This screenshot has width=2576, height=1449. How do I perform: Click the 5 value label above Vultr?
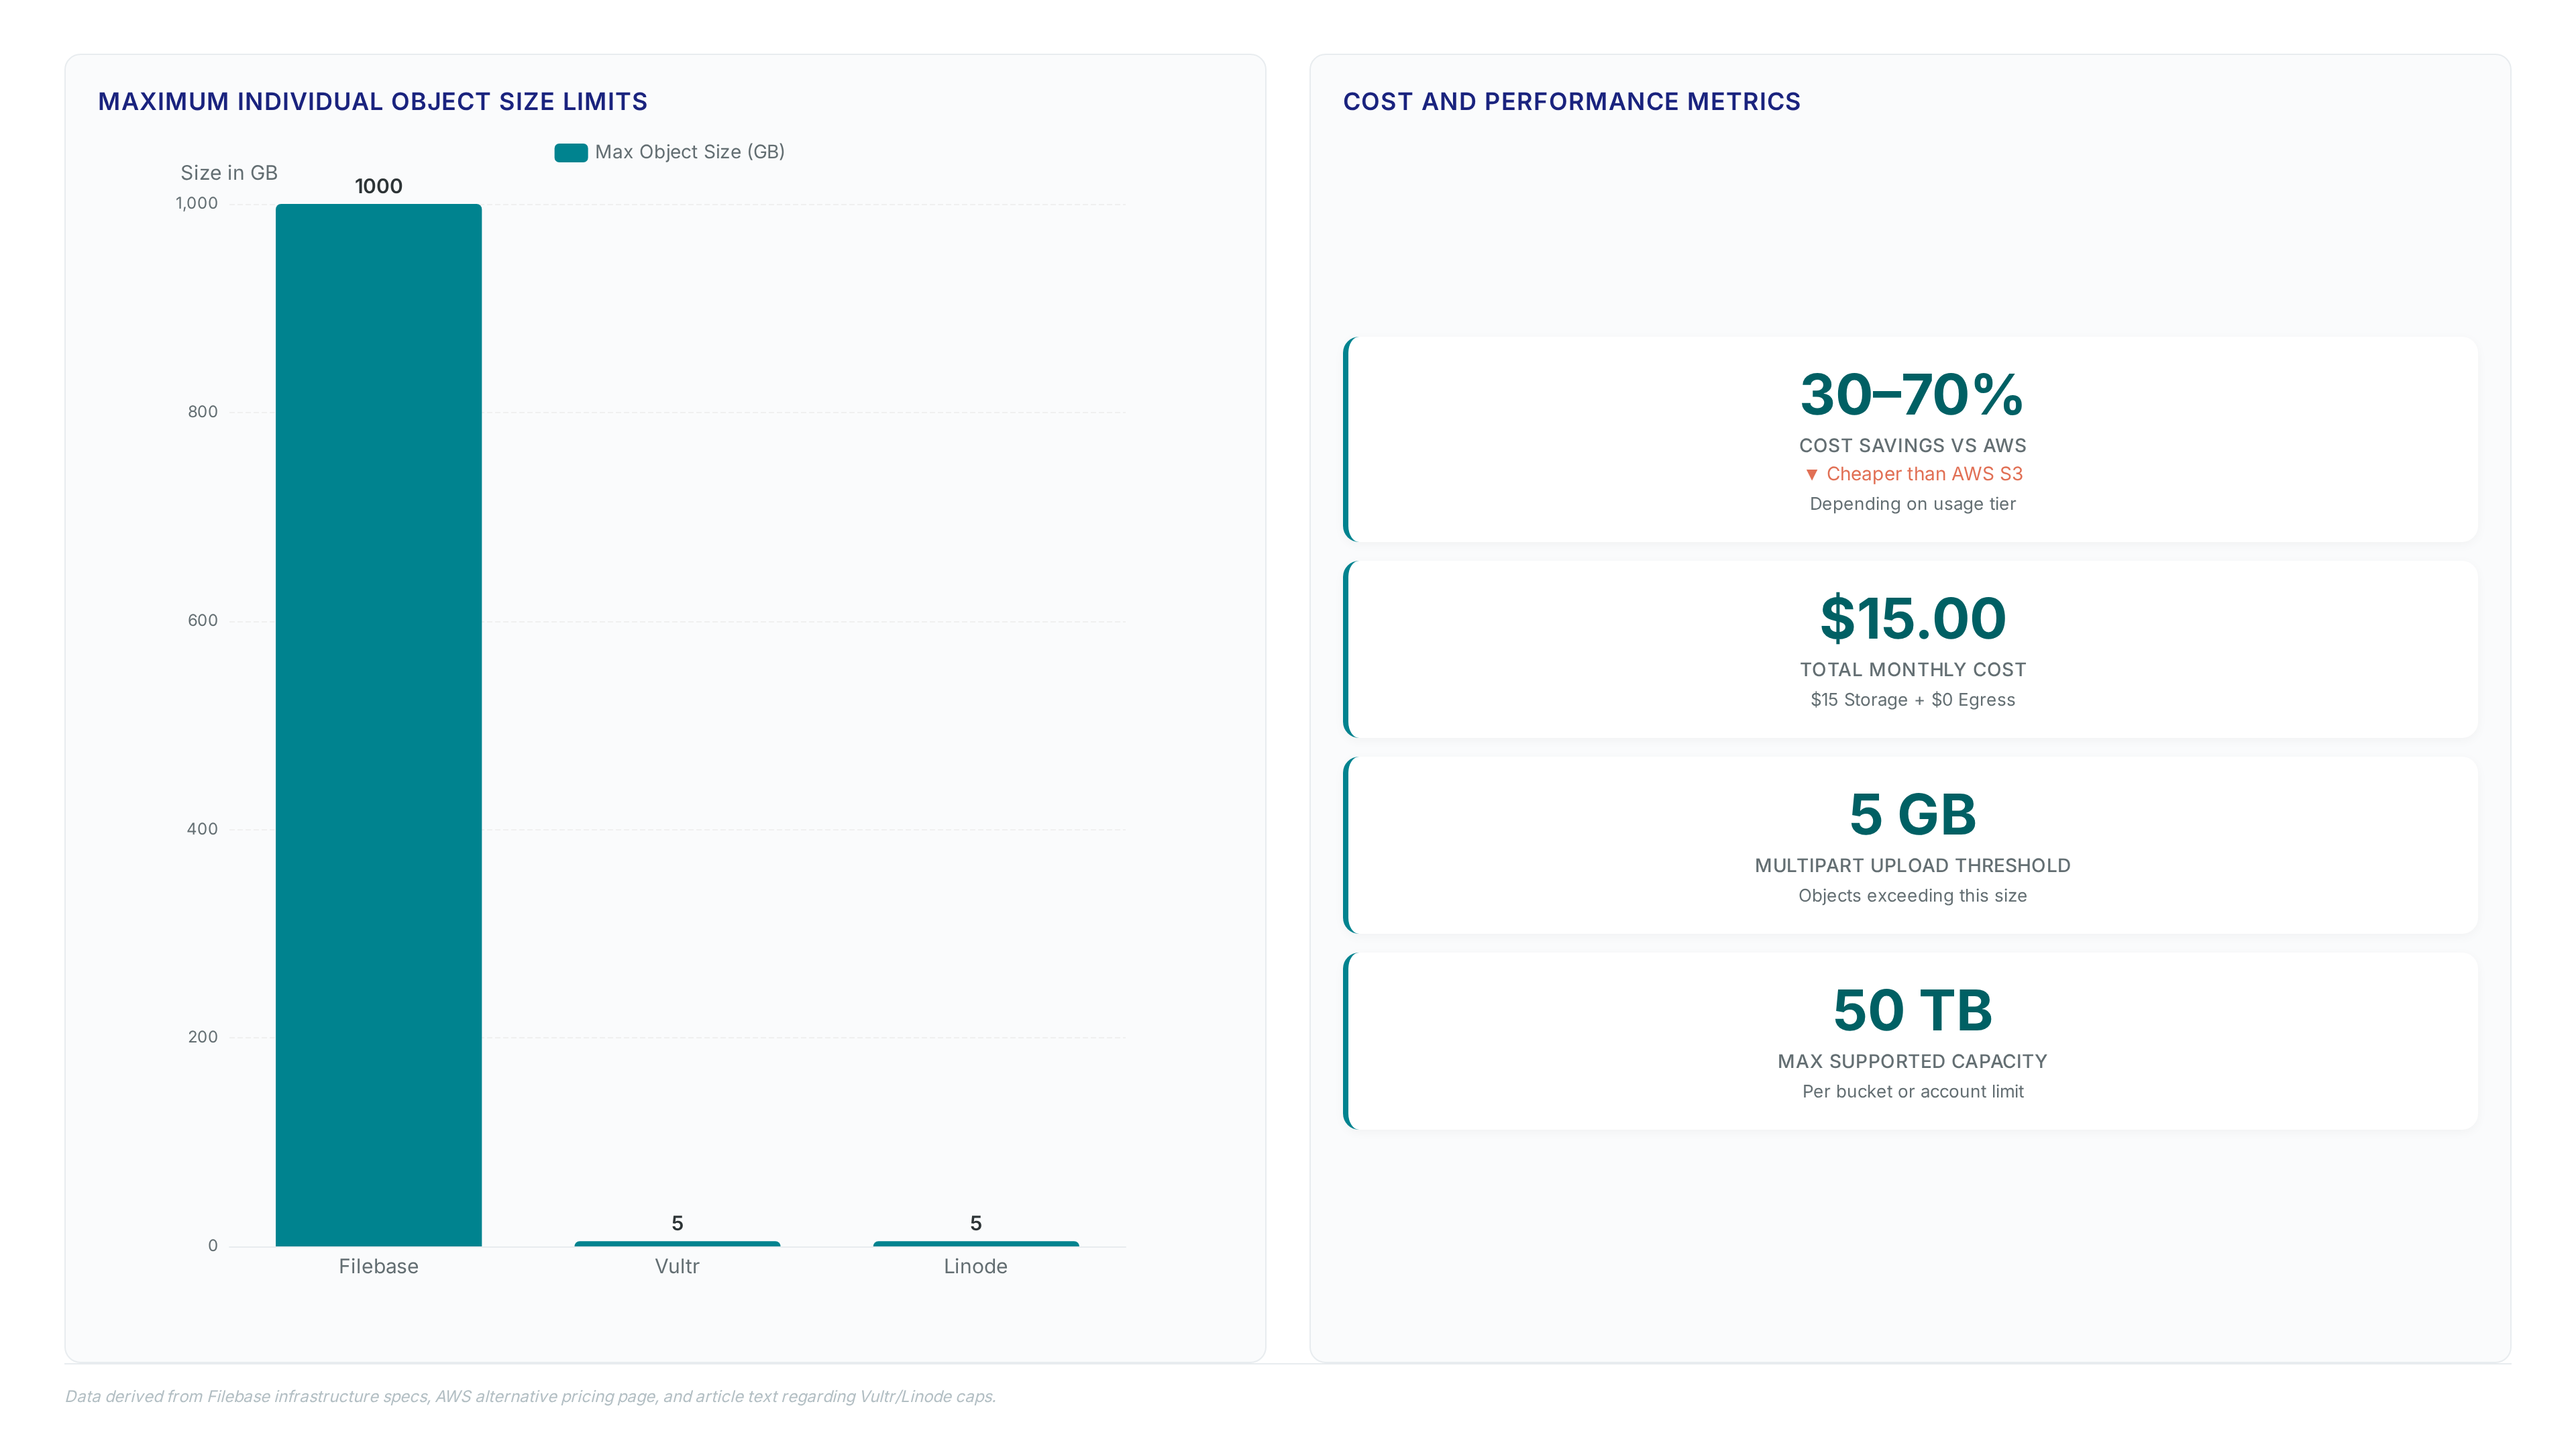(677, 1223)
